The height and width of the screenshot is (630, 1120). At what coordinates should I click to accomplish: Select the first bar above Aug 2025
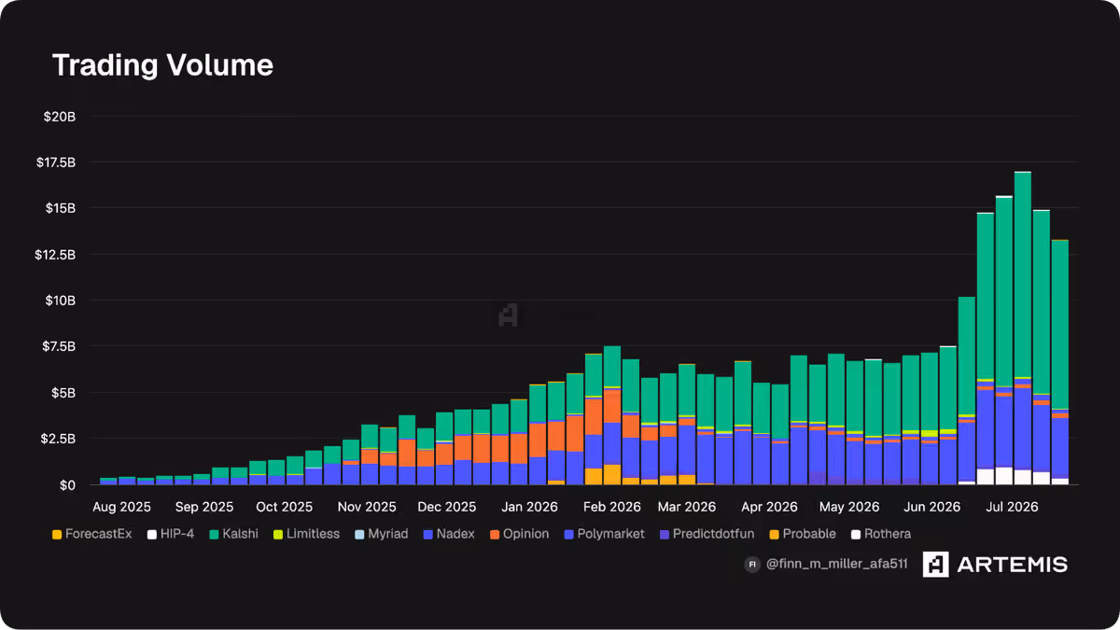(x=108, y=481)
